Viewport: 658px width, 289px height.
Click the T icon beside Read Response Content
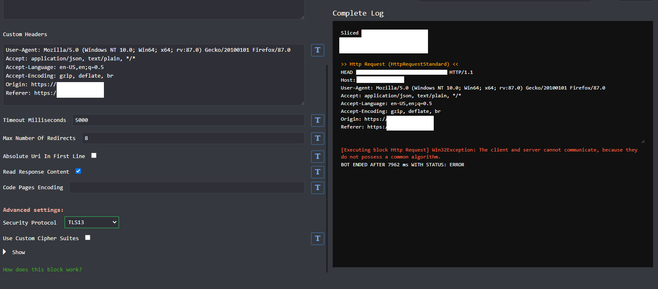pyautogui.click(x=317, y=172)
